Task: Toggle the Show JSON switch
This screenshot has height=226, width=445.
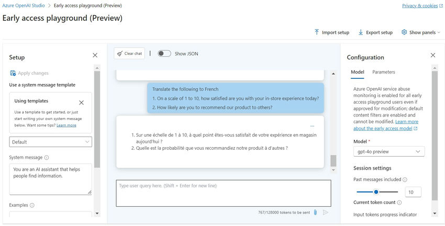Action: coord(164,53)
